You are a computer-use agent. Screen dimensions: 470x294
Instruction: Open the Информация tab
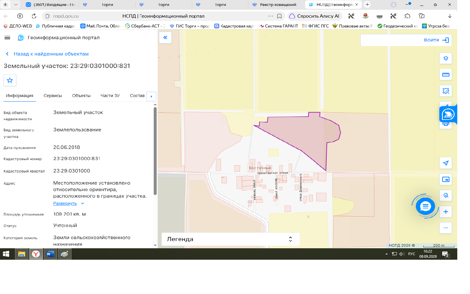click(20, 96)
